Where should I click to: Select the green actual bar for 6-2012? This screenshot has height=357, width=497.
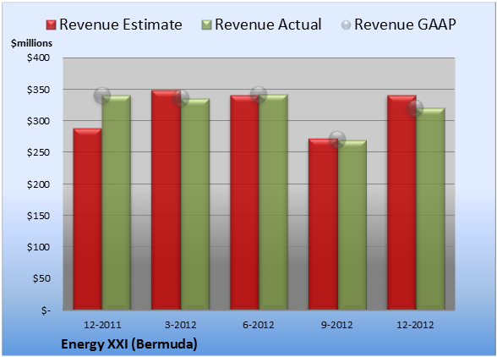point(273,202)
